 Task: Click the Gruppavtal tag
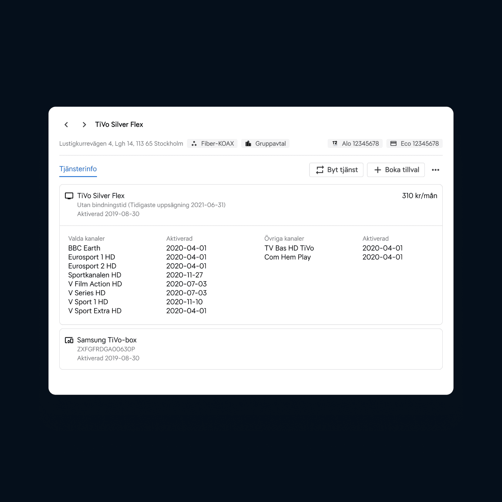click(265, 144)
